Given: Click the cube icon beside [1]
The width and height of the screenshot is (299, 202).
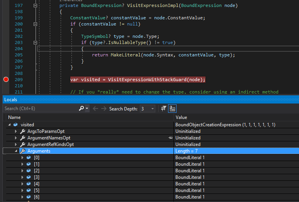Looking at the screenshot, I should [29, 164].
